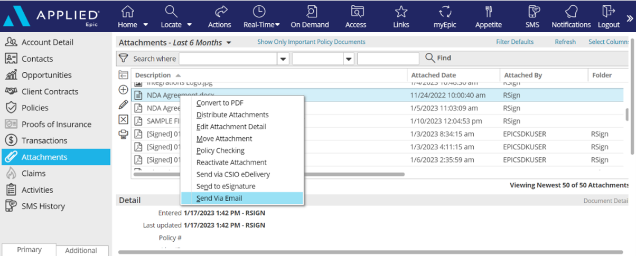Click the filter funnel icon beside Search where
This screenshot has width=636, height=256.
123,58
